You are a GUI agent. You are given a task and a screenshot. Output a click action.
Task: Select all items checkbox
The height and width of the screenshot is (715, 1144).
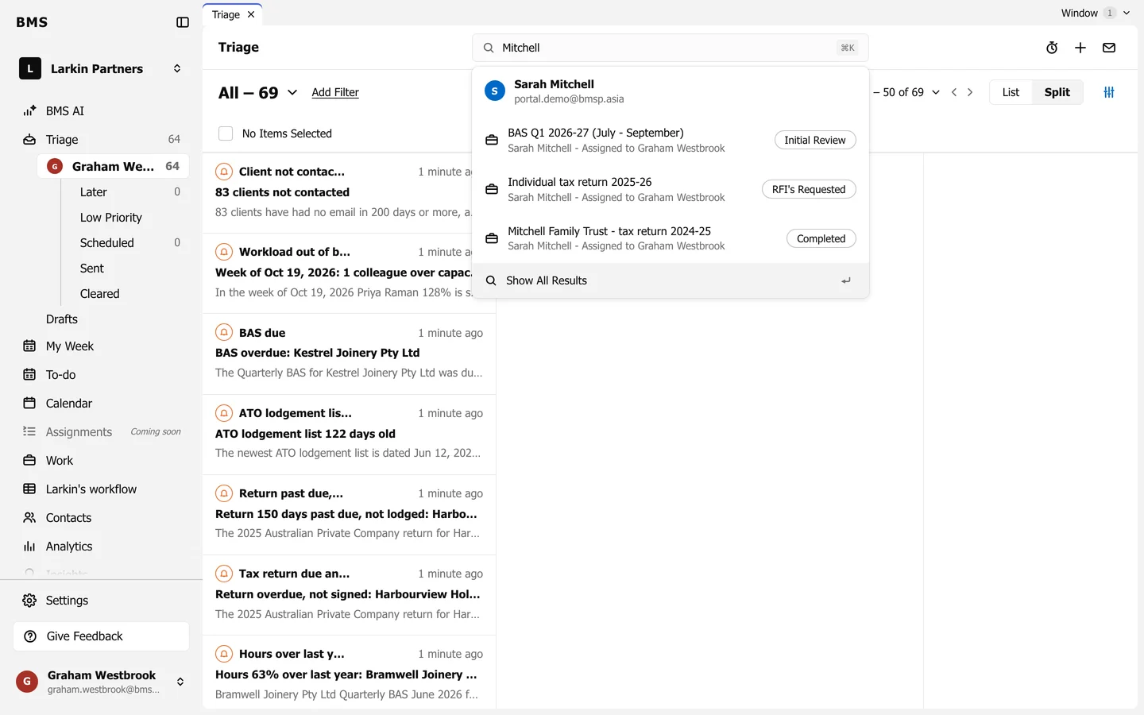(226, 133)
